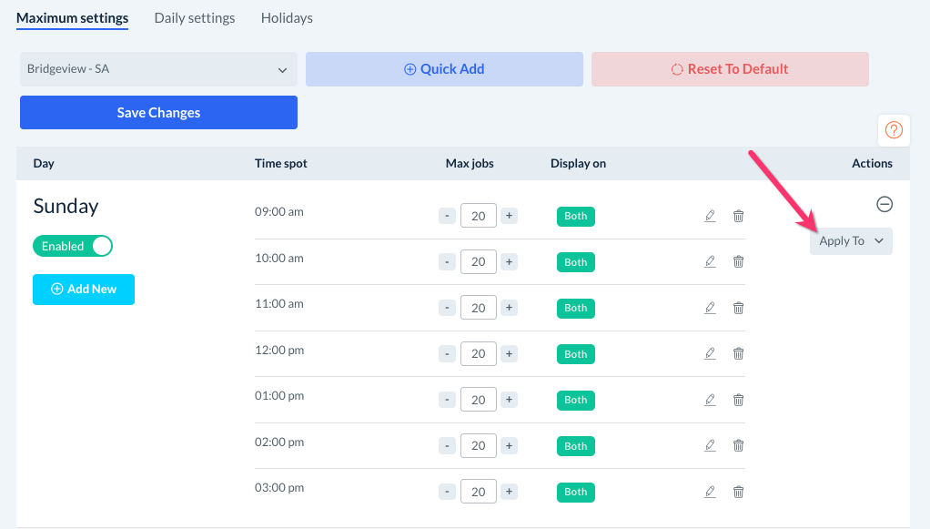Increase max jobs for 11:00 am

(x=509, y=308)
